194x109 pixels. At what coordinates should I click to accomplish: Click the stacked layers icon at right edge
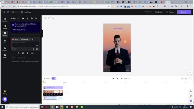(x=191, y=91)
